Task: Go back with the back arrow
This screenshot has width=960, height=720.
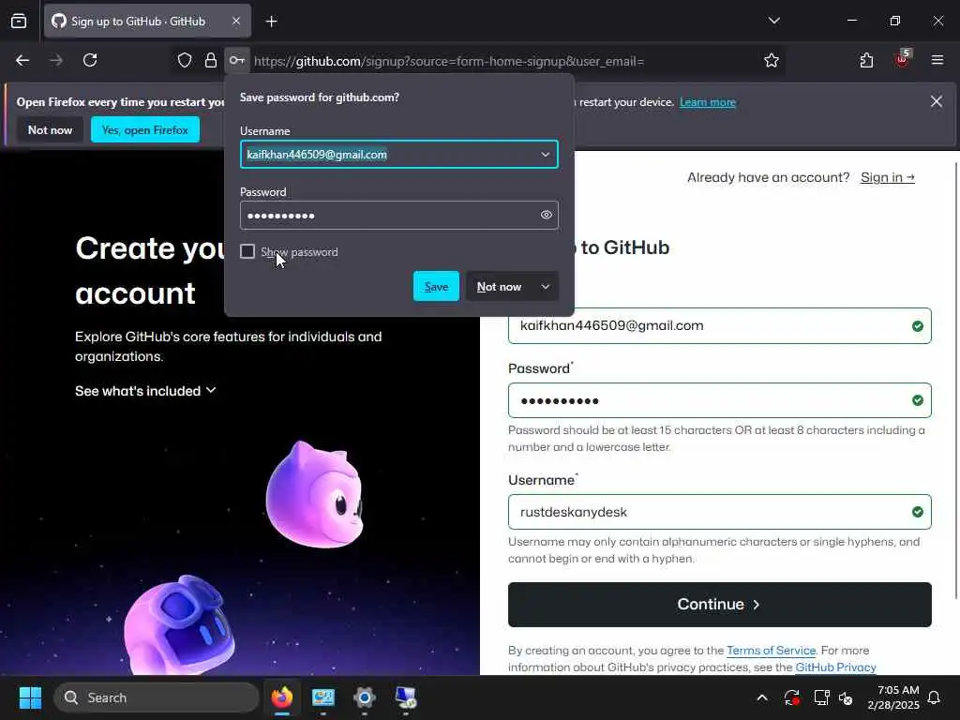Action: 22,61
